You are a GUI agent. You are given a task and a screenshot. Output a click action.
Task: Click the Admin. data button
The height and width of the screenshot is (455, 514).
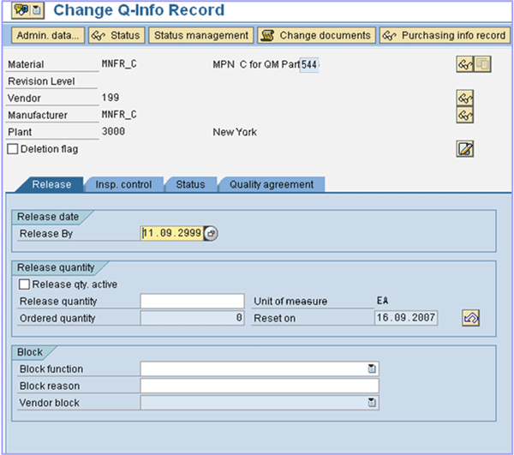(x=48, y=35)
